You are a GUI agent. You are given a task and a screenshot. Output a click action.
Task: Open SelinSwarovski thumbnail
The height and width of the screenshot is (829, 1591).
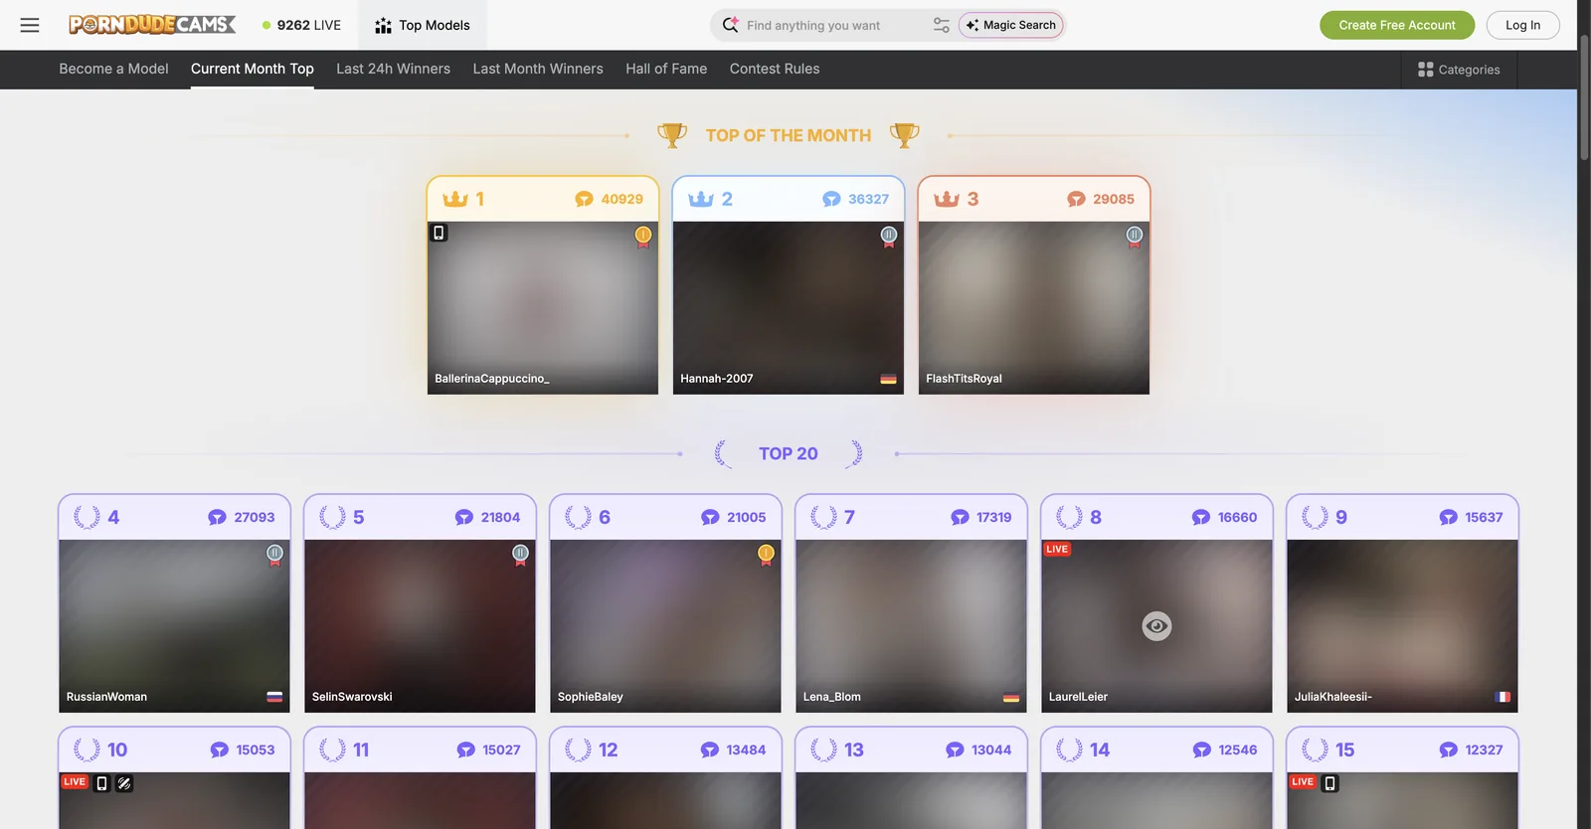pos(420,626)
